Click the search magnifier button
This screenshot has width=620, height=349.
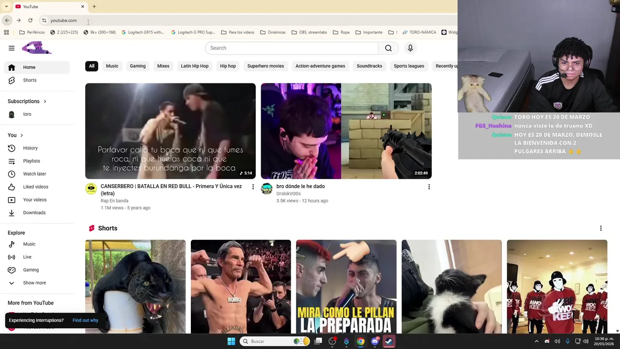coord(388,48)
